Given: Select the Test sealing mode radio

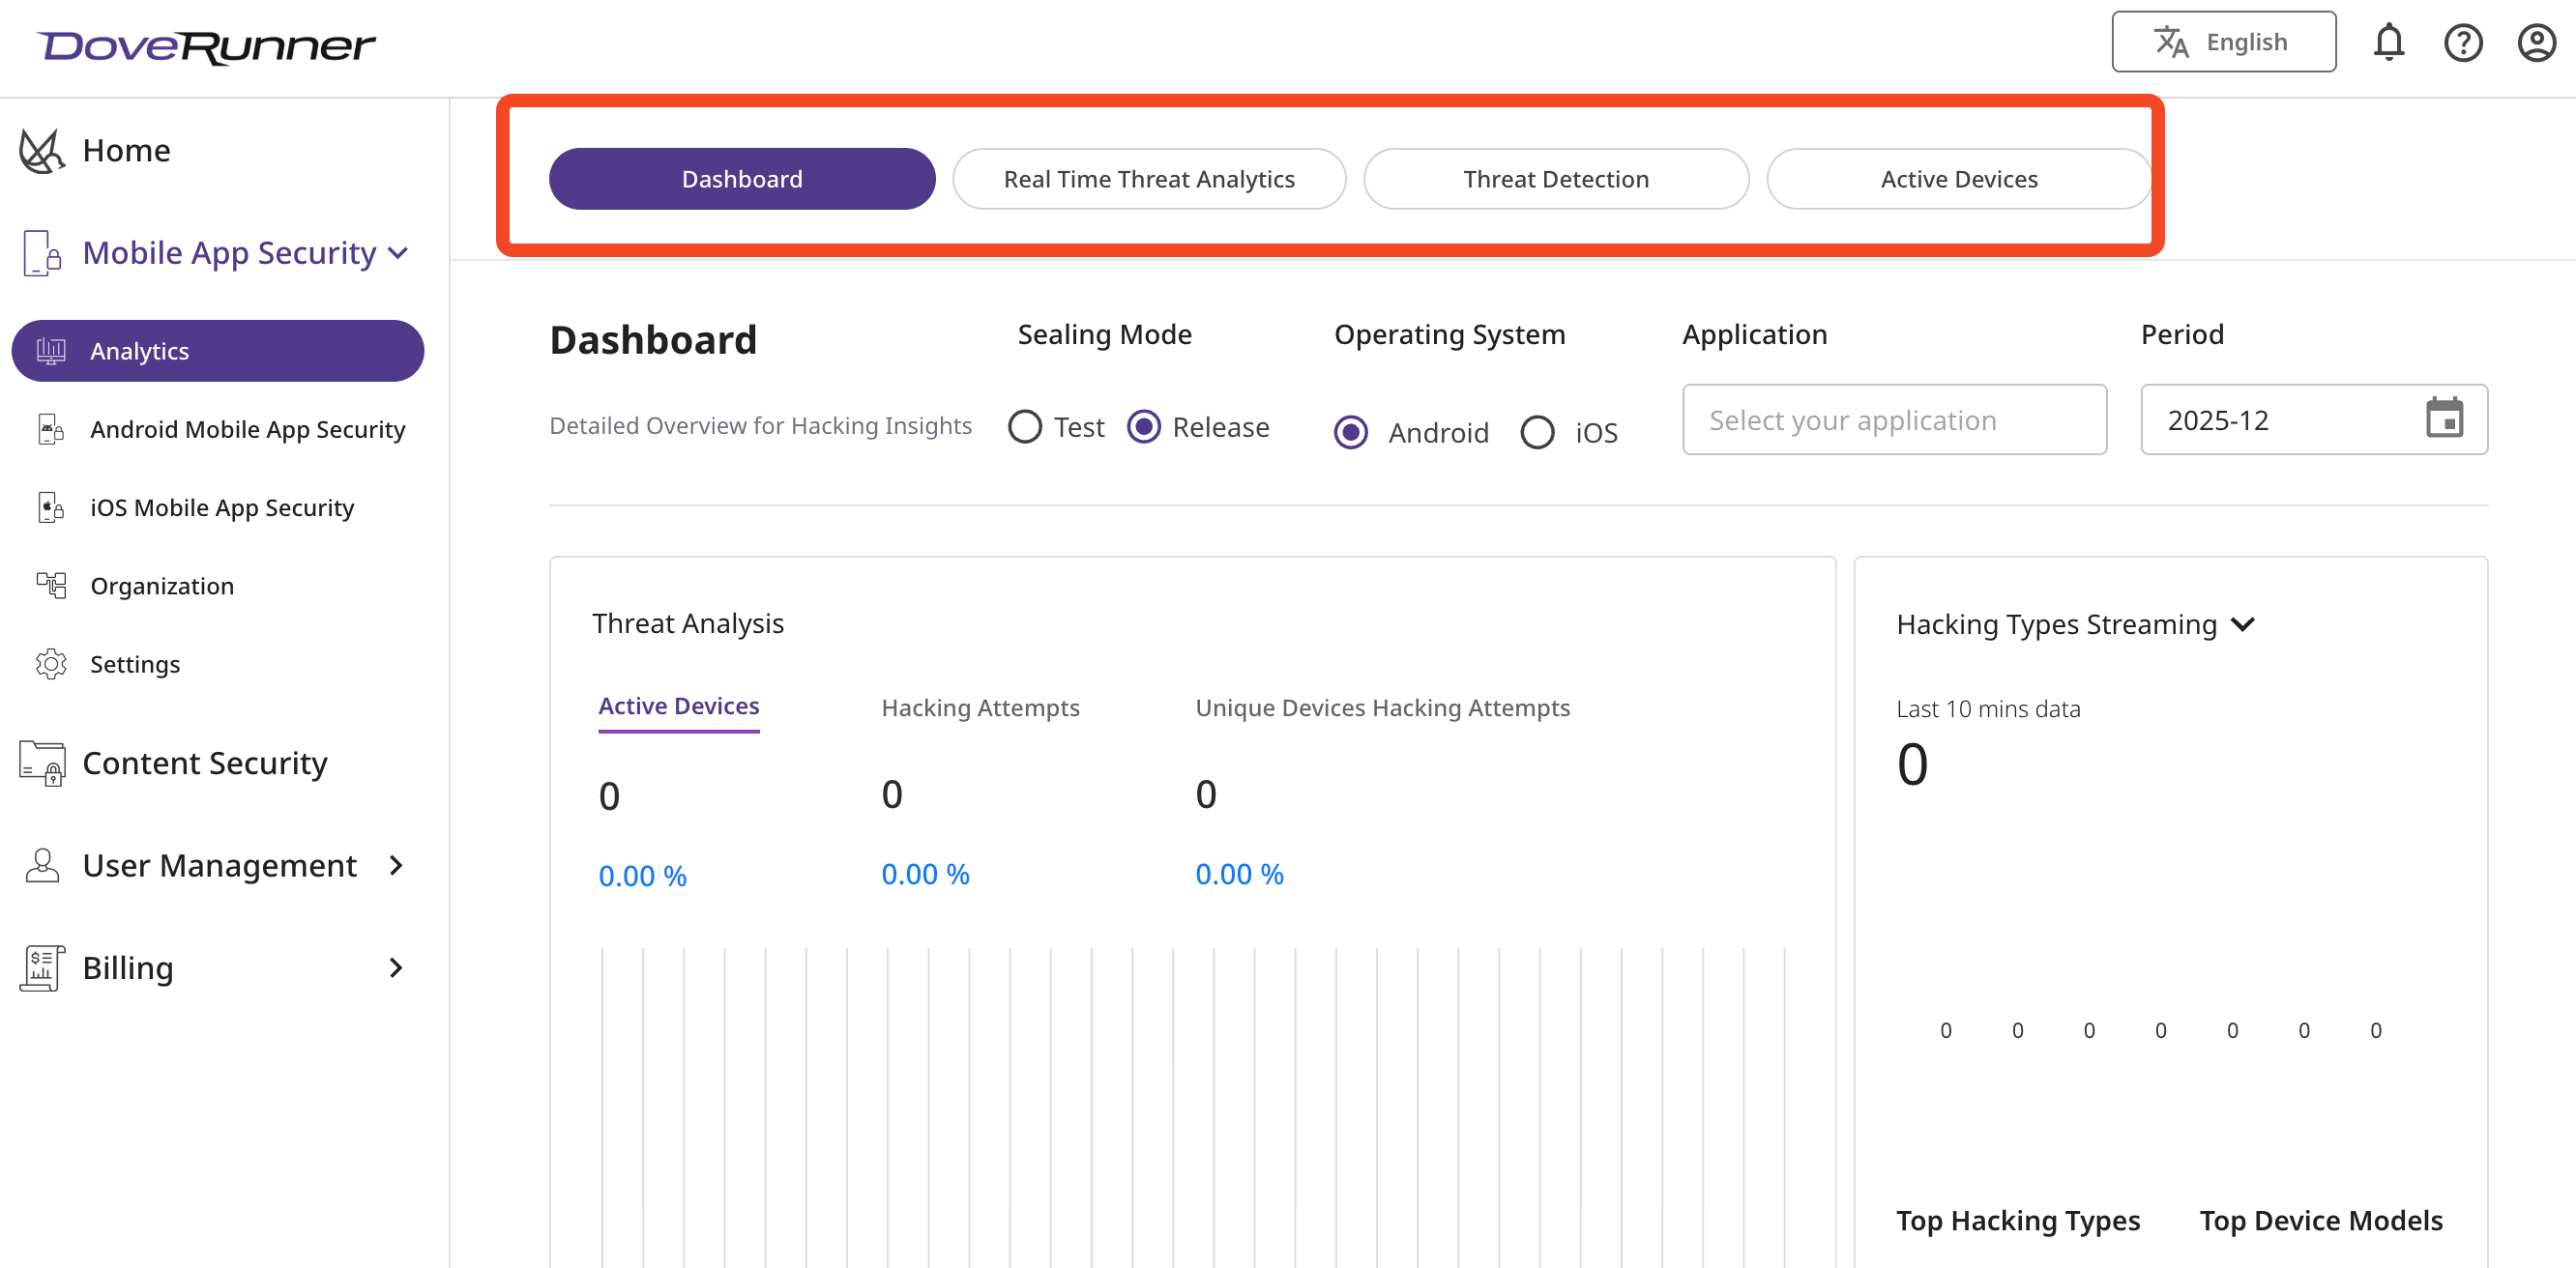Looking at the screenshot, I should (x=1025, y=428).
